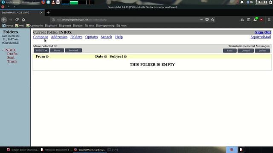Select the SquirrelMail 1.4.23 browser tab
Screen dimensions: 273x153
pos(22,12)
